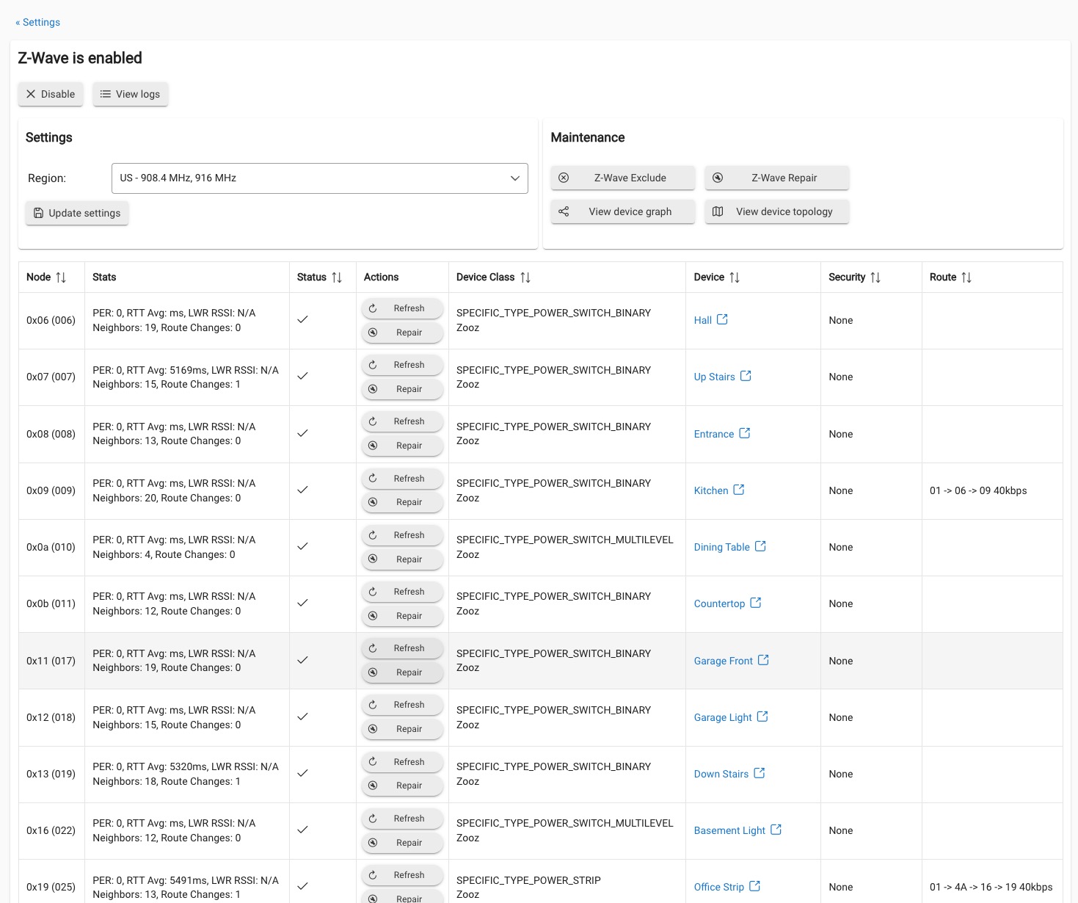Open View device graph
This screenshot has width=1078, height=903.
point(623,211)
